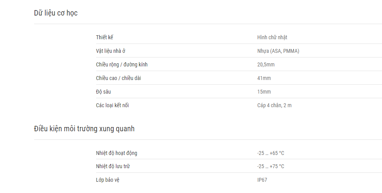The width and height of the screenshot is (382, 193).
Task: Select the 'Thiết kế' row label
Action: [104, 37]
